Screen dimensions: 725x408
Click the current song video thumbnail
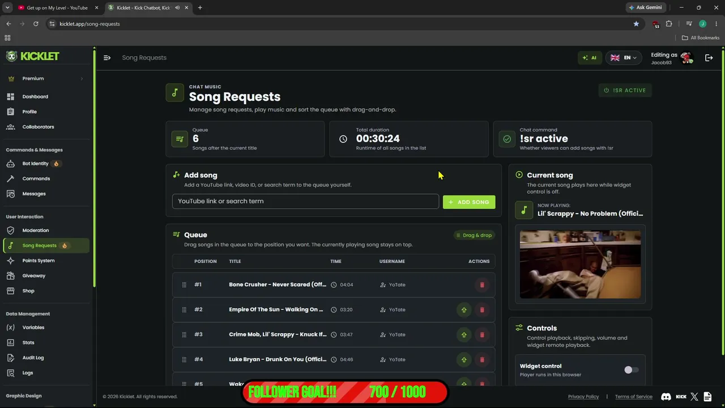(x=580, y=264)
